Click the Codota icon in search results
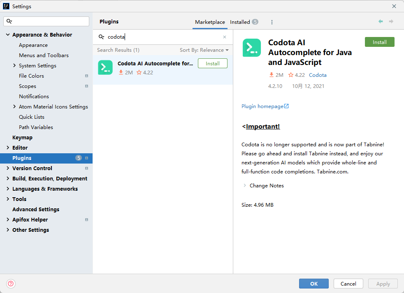This screenshot has width=404, height=293. tap(105, 67)
